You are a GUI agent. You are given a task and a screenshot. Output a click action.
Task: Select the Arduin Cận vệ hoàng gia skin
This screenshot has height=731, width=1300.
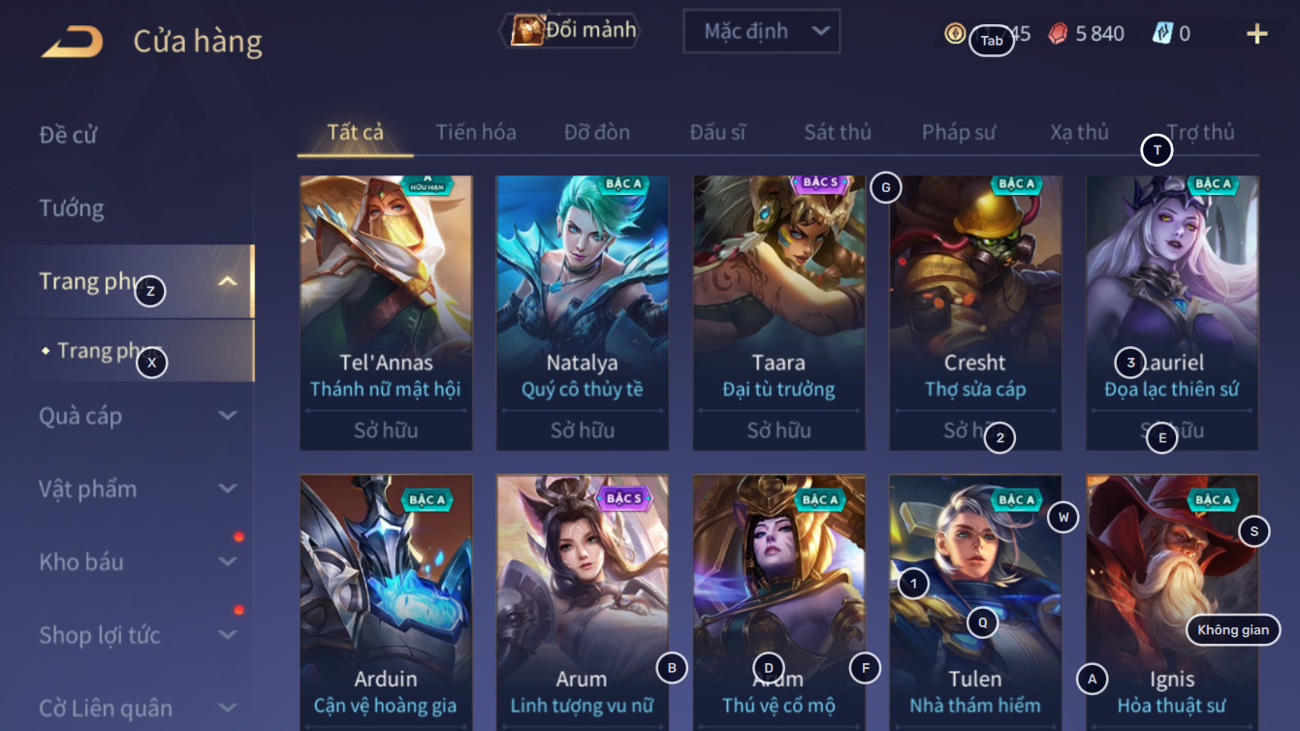point(386,602)
